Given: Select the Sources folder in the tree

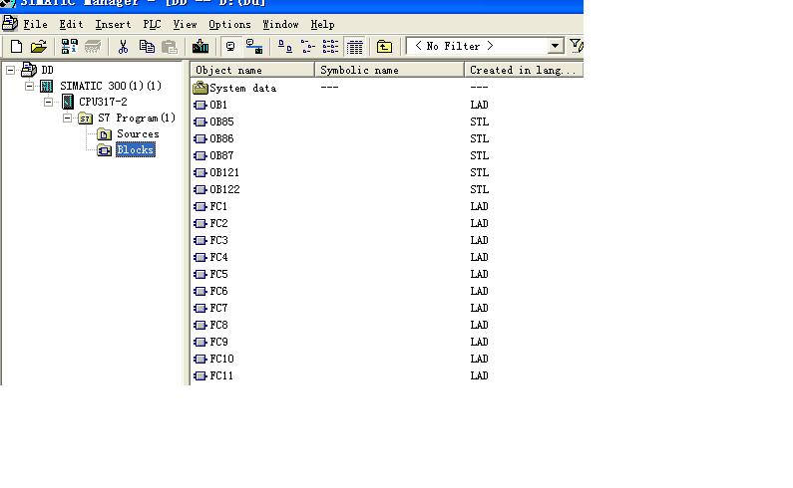Looking at the screenshot, I should 138,133.
